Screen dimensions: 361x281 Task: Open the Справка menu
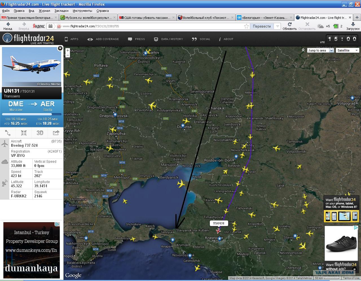tap(102, 11)
